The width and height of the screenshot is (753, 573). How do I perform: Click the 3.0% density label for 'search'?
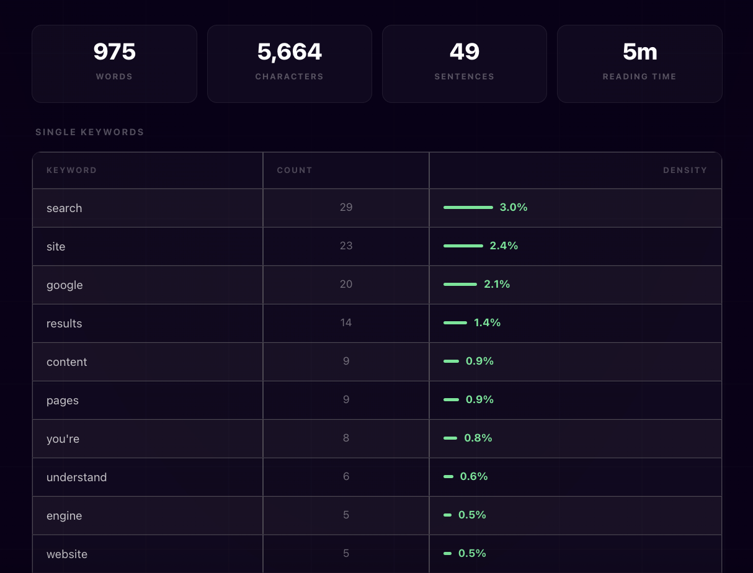[513, 207]
